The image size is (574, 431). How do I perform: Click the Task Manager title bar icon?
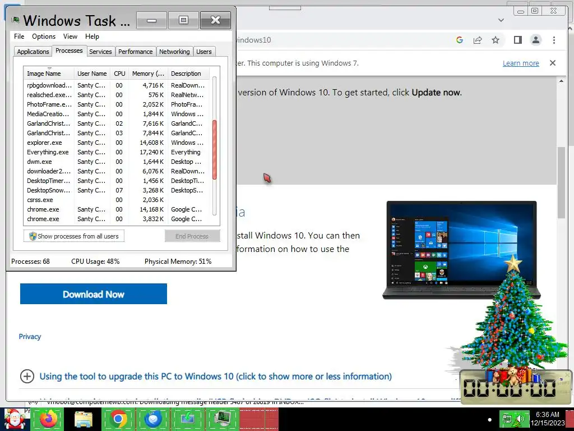pyautogui.click(x=15, y=20)
